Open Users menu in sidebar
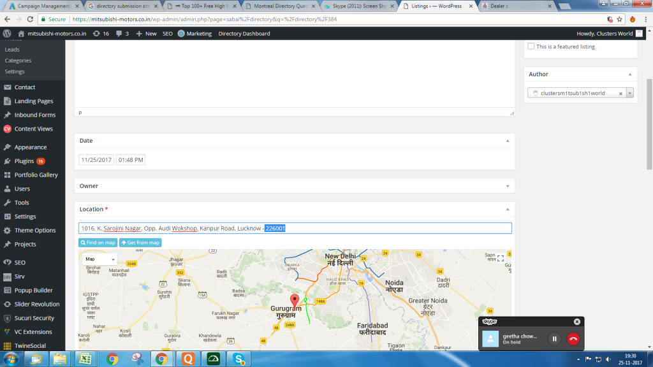Image resolution: width=653 pixels, height=367 pixels. tap(22, 189)
